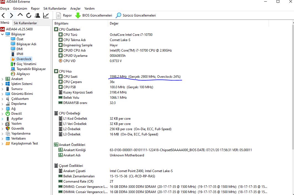294x195 pixels.
Task: Open the Sık Kullanılanlar menu in the menu bar
Action: pos(55,9)
